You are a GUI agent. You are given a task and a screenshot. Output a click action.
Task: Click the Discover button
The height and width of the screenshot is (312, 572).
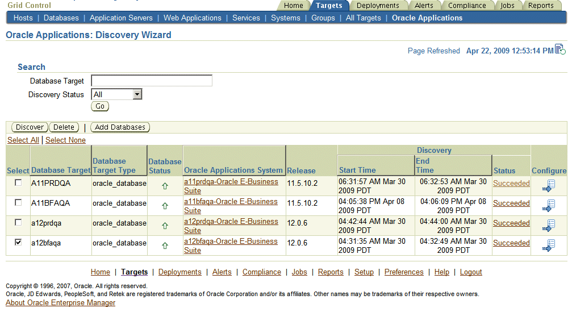coord(30,127)
